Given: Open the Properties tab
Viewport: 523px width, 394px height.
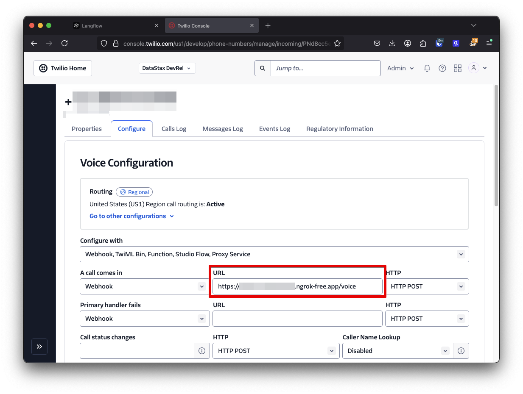Looking at the screenshot, I should tap(87, 129).
